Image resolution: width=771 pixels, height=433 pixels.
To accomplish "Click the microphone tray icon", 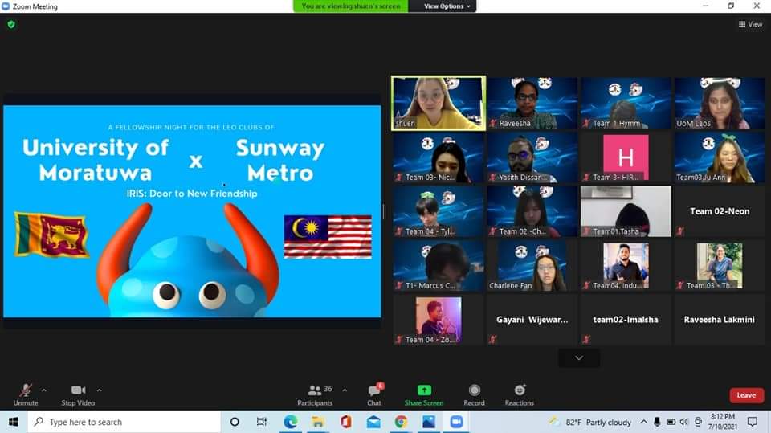I will [657, 422].
